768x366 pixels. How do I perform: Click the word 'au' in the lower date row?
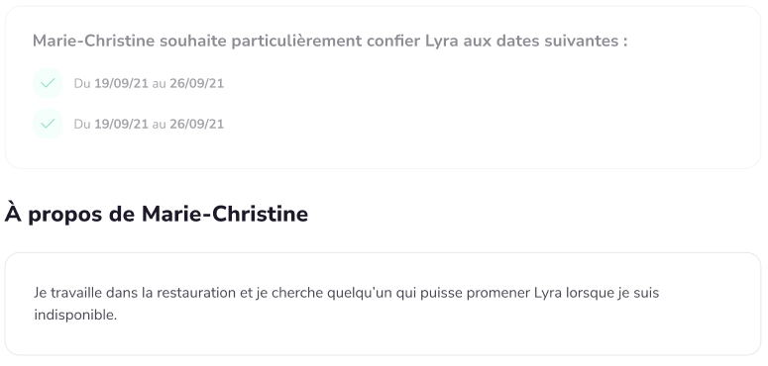tap(160, 124)
